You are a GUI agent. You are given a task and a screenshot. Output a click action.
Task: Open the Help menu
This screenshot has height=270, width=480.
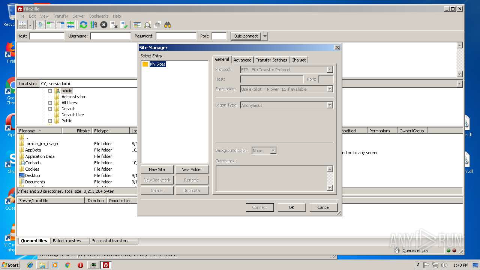[x=117, y=16]
